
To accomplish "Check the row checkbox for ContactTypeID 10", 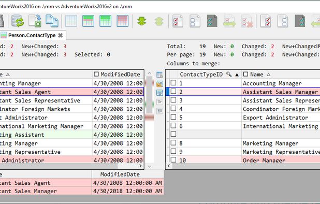I will [x=173, y=159].
